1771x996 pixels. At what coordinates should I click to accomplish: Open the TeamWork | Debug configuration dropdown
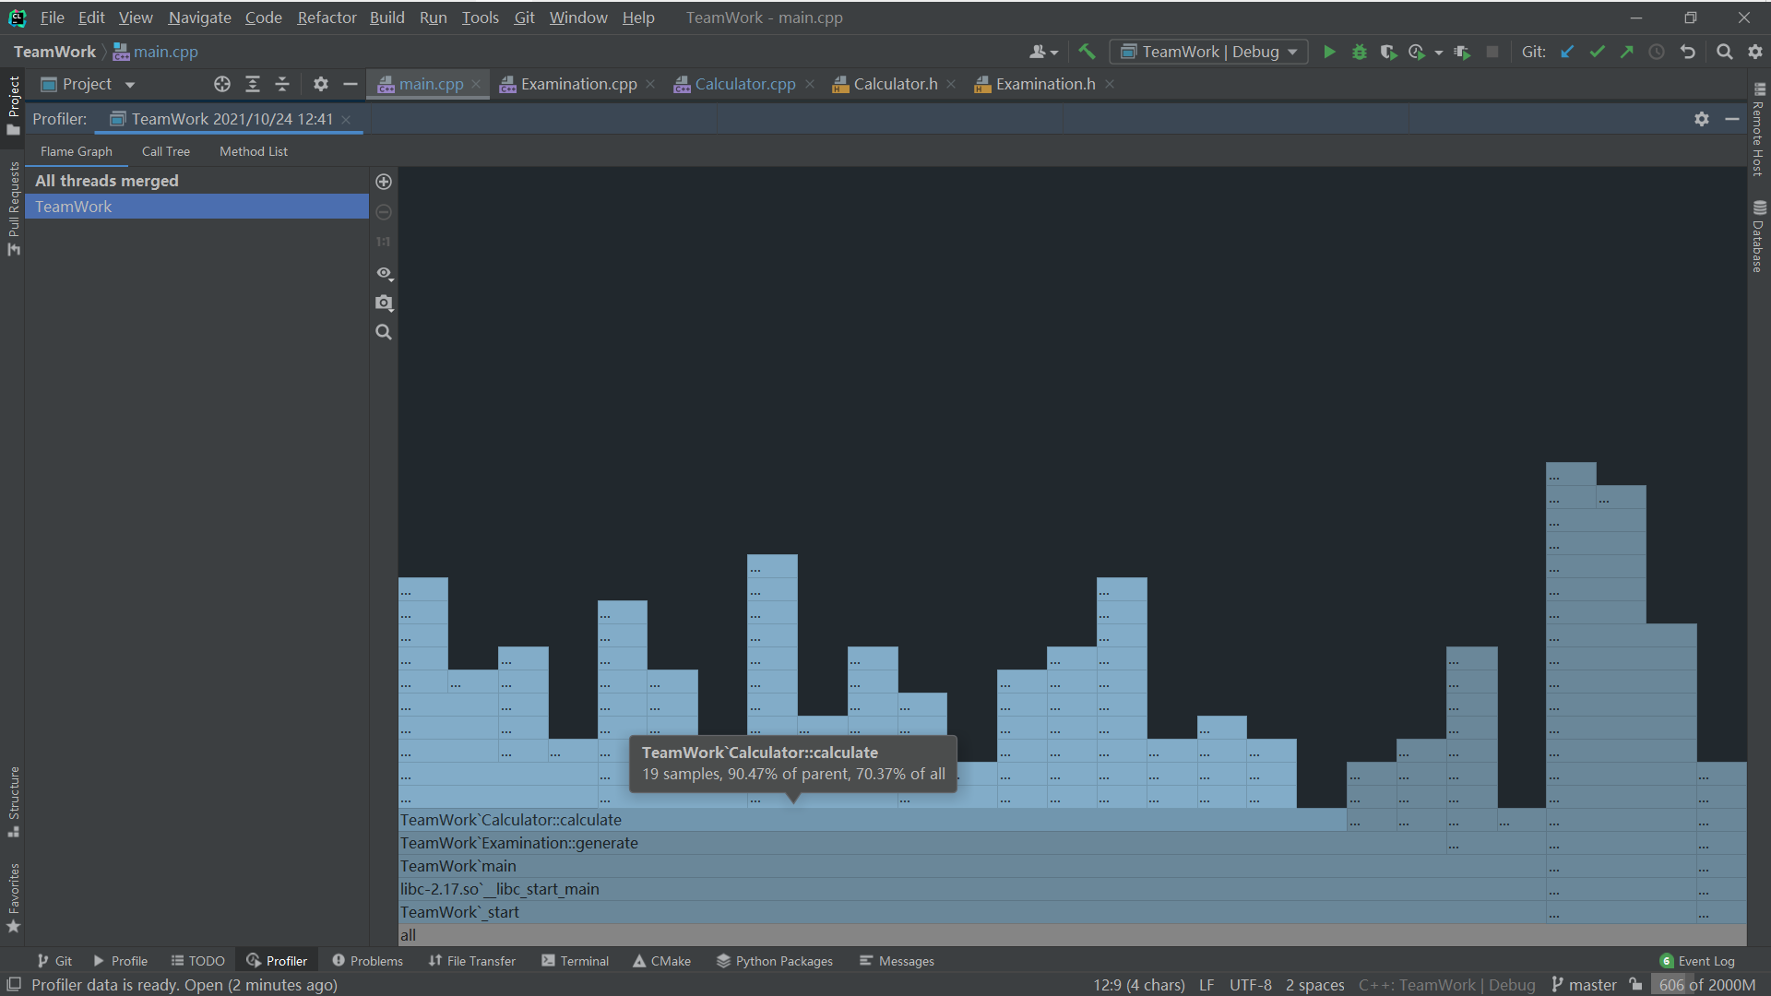pos(1208,52)
